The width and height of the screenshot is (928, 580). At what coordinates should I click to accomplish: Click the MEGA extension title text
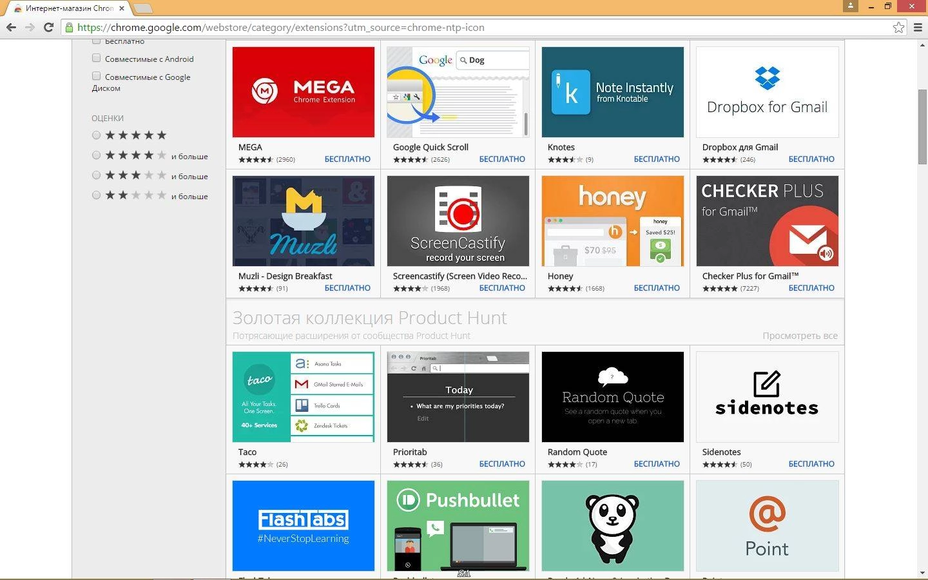click(250, 147)
